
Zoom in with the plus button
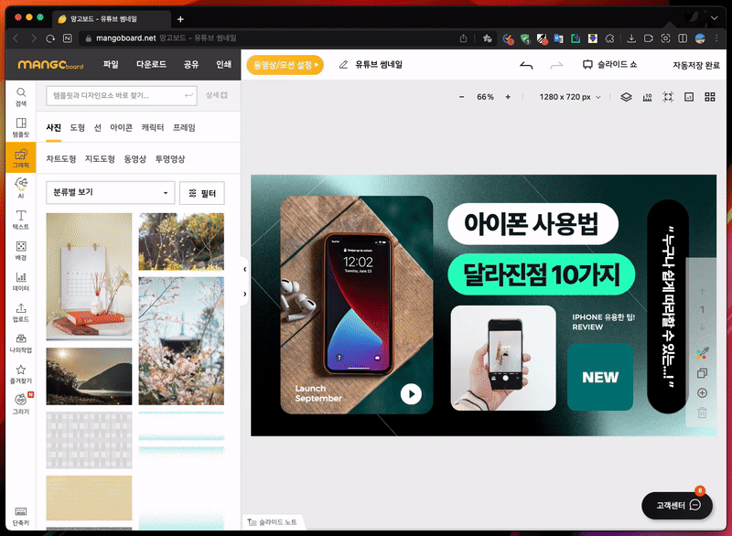pos(508,97)
